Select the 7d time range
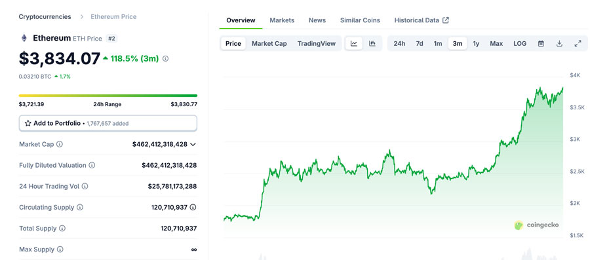Viewport: 590px width, 260px height. point(420,44)
